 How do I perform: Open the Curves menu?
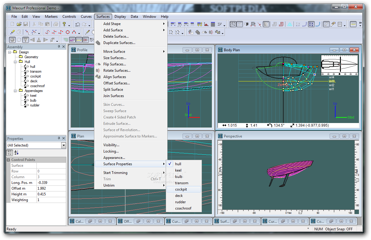[x=86, y=17]
